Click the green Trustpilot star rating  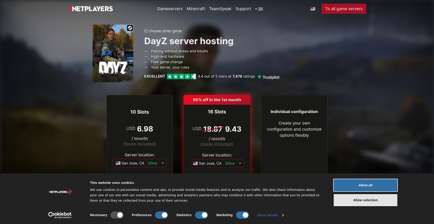181,77
